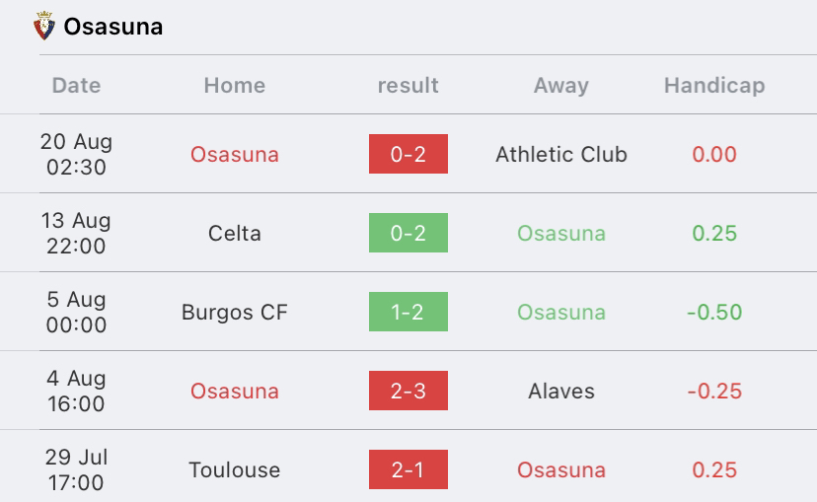Click the -0.25 handicap value
This screenshot has width=817, height=502.
coord(714,391)
